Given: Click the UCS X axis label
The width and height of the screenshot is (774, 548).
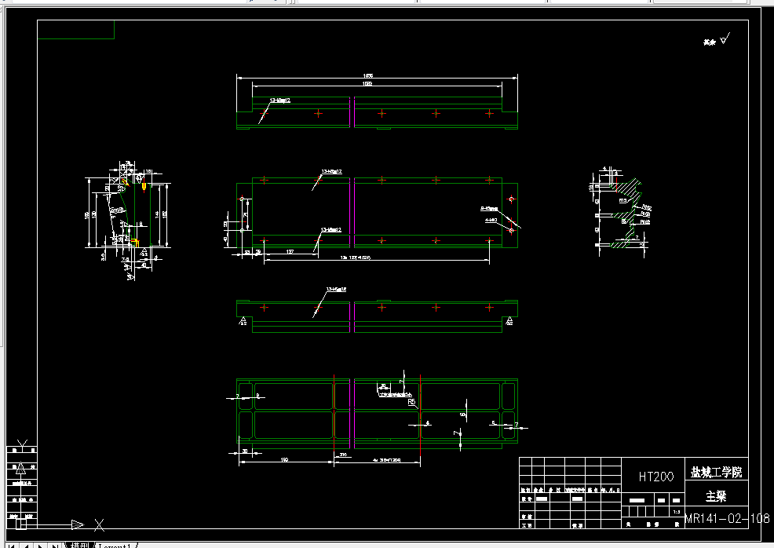Looking at the screenshot, I should (99, 524).
